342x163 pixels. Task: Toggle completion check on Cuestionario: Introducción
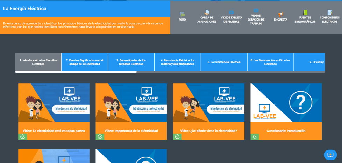coord(255,137)
